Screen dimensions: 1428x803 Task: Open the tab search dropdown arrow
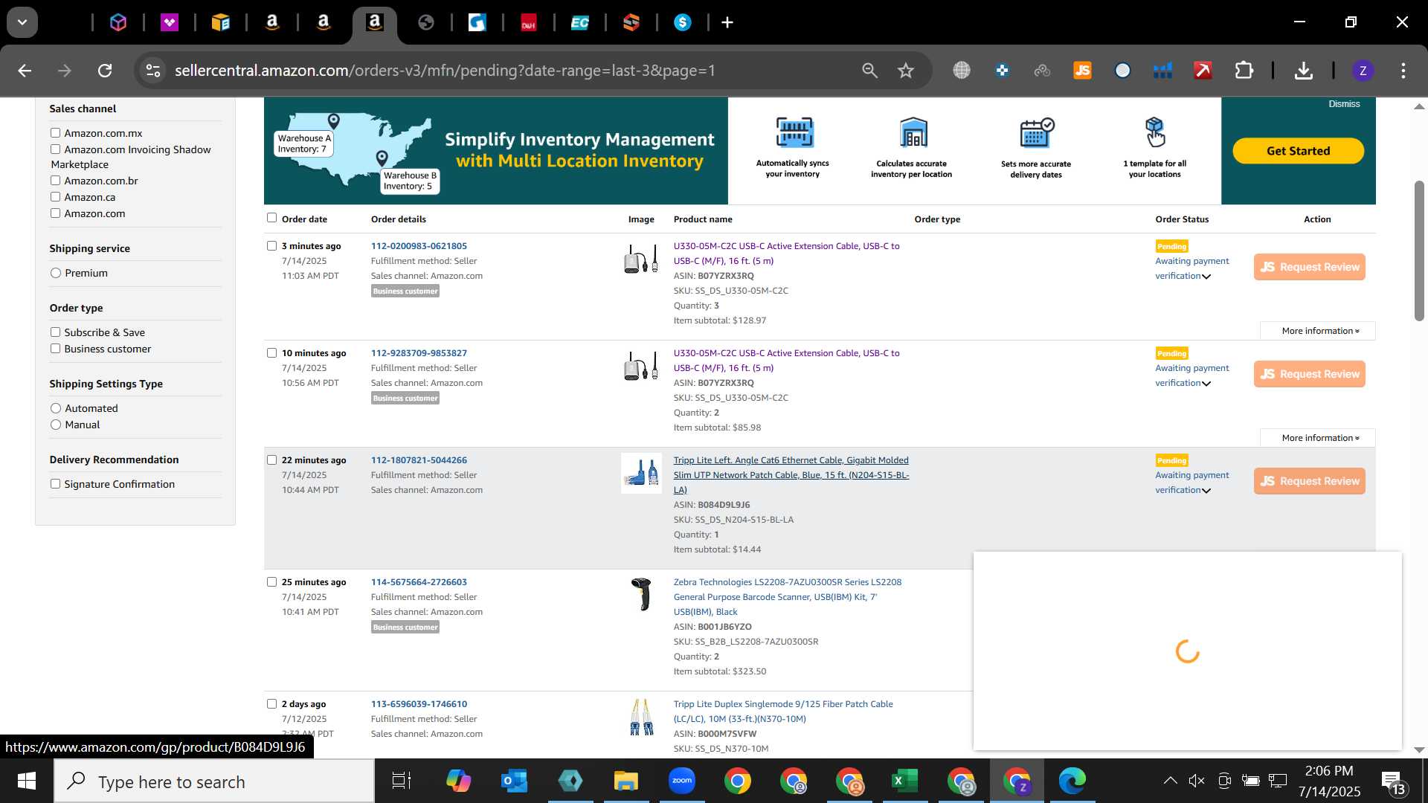22,22
